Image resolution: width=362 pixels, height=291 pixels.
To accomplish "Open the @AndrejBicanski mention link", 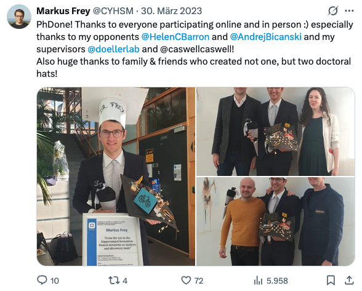I will click(266, 37).
